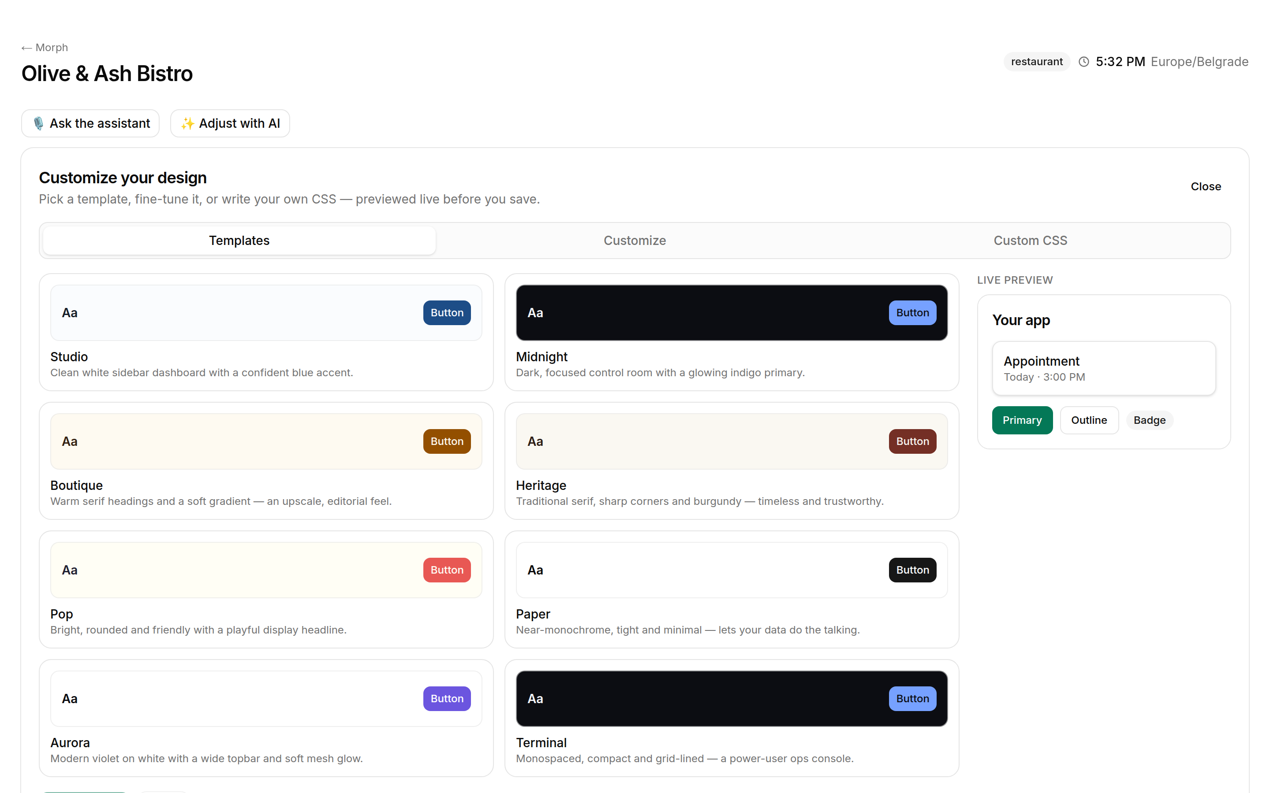1270x793 pixels.
Task: Apply the Terminal template
Action: [x=732, y=718]
